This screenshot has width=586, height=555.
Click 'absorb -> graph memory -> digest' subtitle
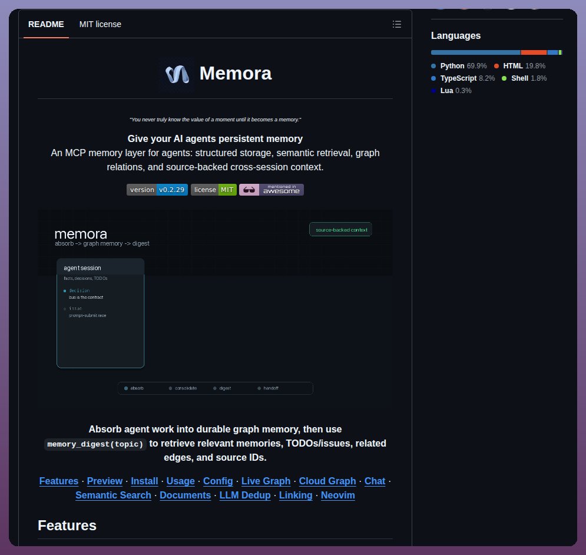(x=102, y=243)
